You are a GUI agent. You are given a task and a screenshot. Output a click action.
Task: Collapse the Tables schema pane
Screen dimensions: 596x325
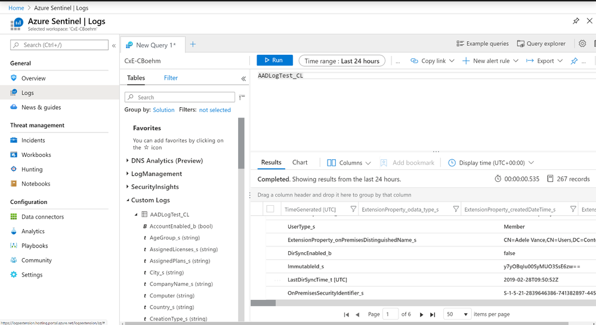(x=243, y=79)
